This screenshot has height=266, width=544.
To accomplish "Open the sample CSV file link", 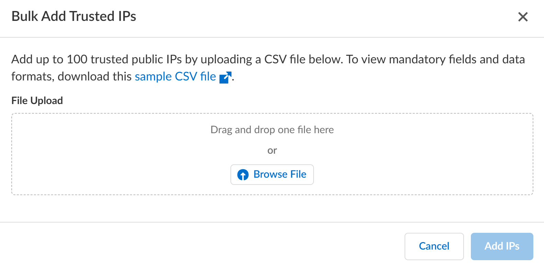I will pyautogui.click(x=175, y=76).
